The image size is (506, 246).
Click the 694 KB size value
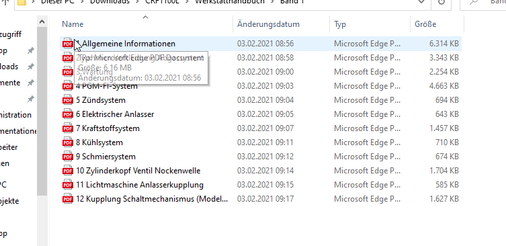point(447,100)
